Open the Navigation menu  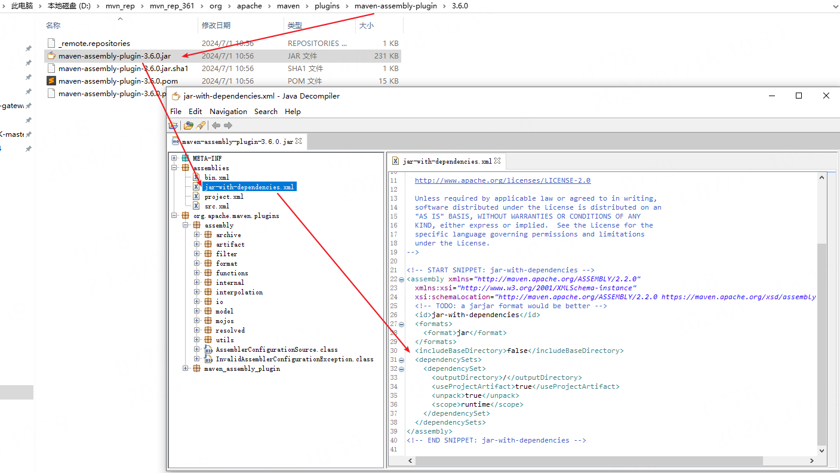click(228, 111)
